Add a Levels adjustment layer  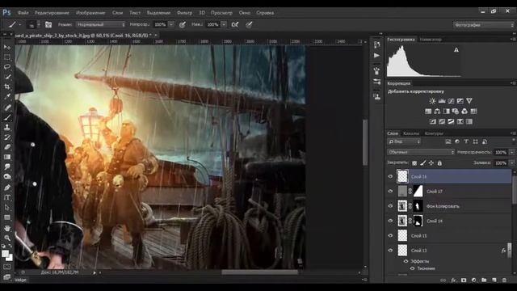(x=442, y=101)
